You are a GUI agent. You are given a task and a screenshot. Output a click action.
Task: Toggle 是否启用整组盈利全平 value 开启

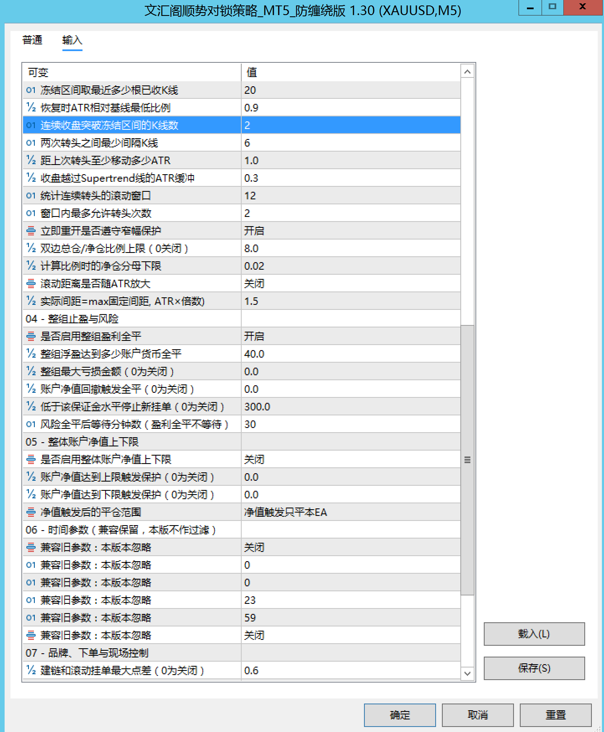click(x=351, y=336)
